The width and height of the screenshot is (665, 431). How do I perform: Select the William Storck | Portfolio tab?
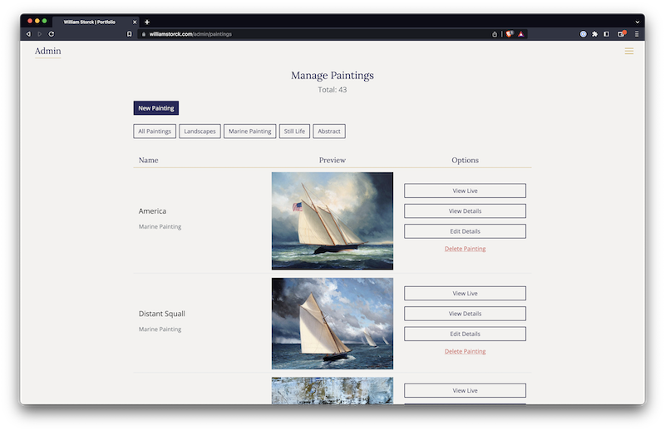point(96,22)
